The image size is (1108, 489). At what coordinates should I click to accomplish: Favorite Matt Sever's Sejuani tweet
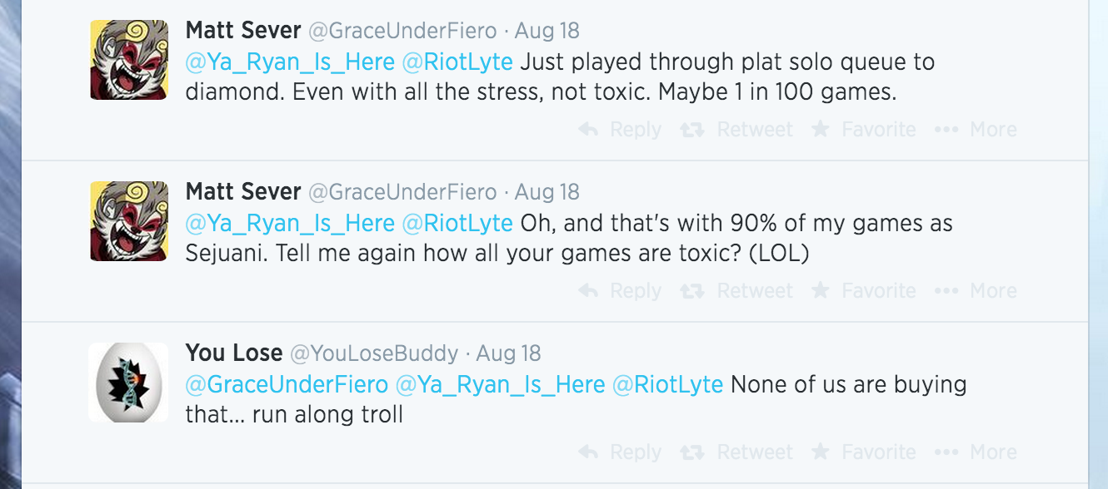click(864, 291)
